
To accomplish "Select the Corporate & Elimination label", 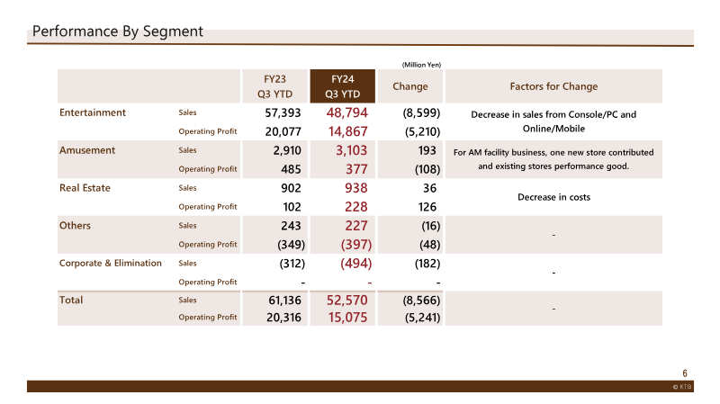I will pos(111,263).
